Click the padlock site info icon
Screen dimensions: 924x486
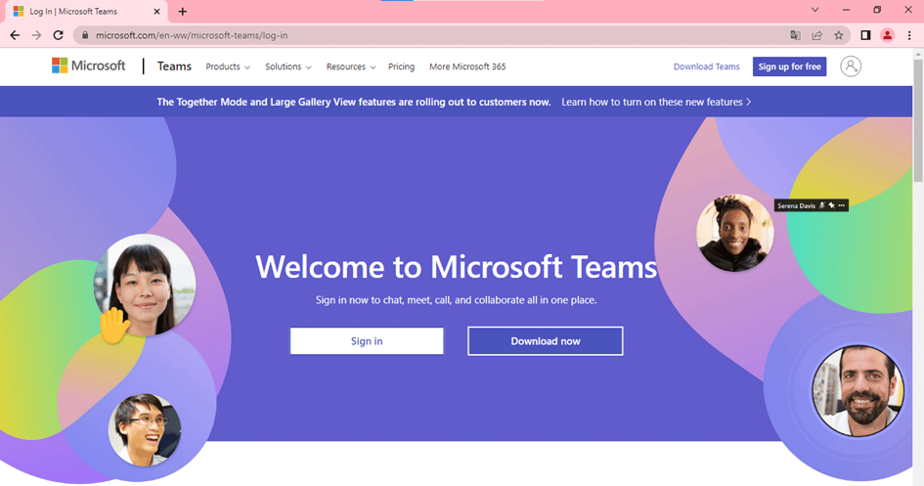tap(85, 35)
